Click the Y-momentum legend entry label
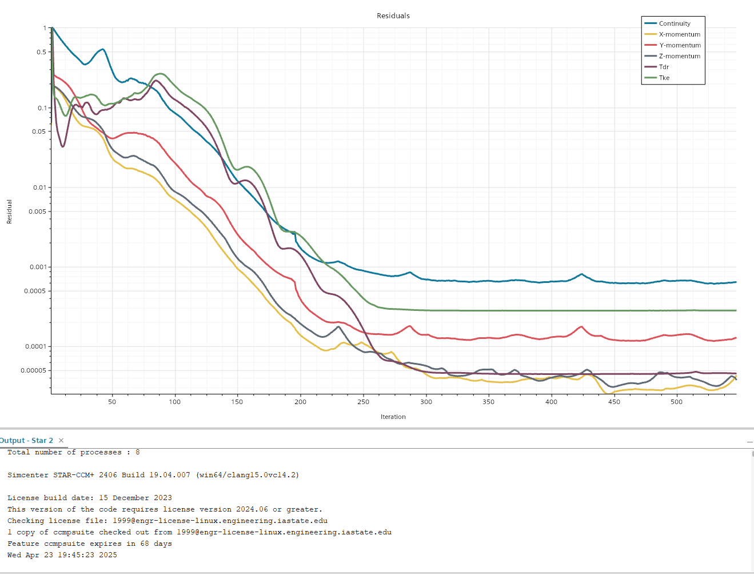The image size is (754, 583). click(x=680, y=45)
